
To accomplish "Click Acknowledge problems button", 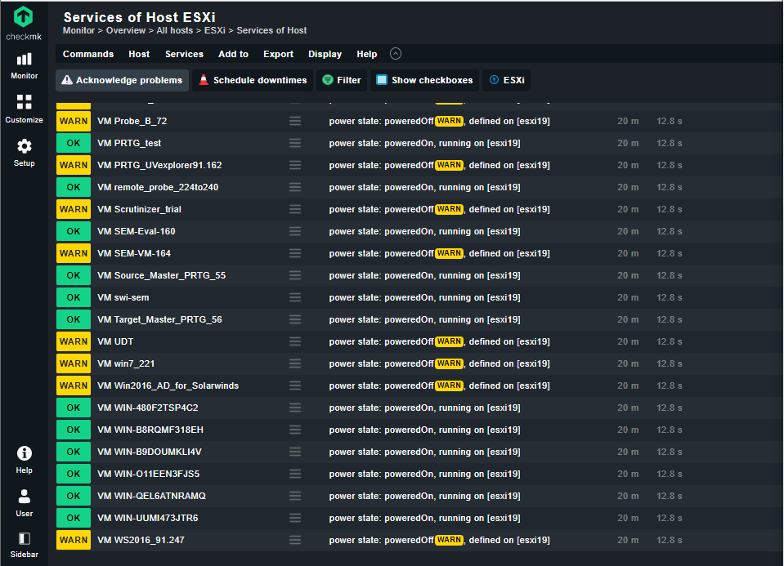I will tap(122, 80).
